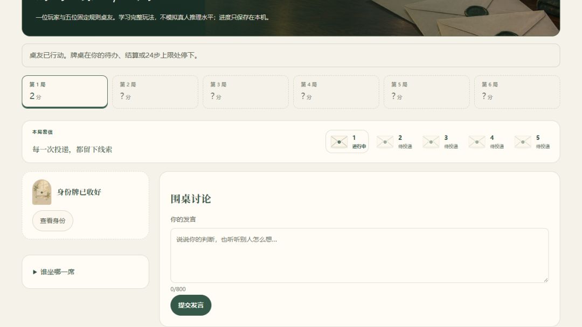
Task: Open 查看身份 to view identity
Action: click(x=53, y=221)
